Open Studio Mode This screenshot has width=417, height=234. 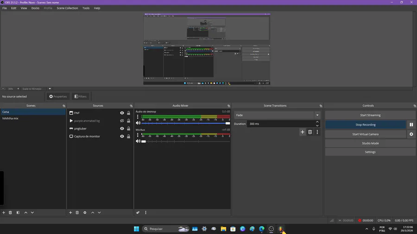click(x=370, y=143)
